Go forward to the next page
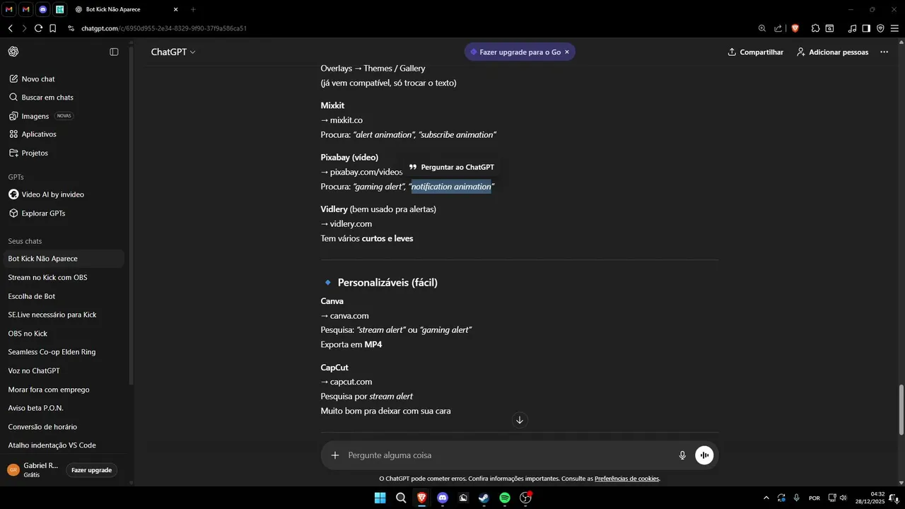 pyautogui.click(x=24, y=28)
